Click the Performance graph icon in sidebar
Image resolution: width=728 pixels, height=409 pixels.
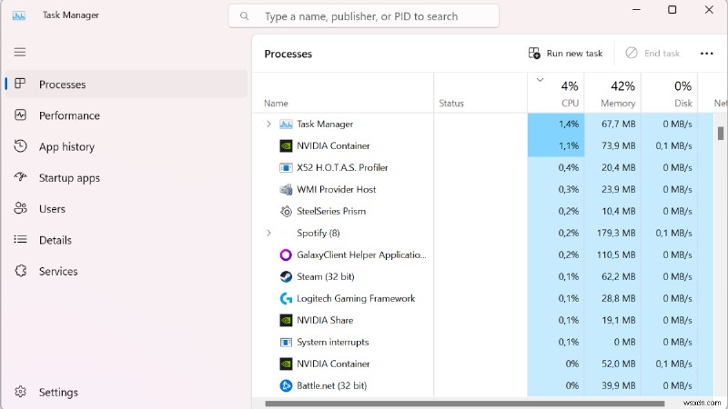[x=20, y=115]
